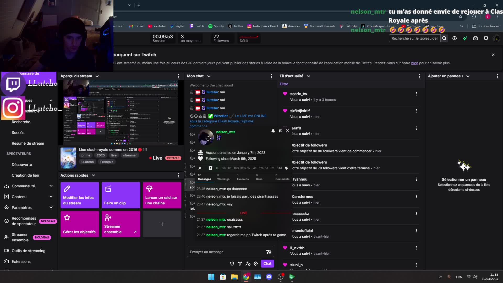Click Modifier les infos du stream action

coord(80,195)
